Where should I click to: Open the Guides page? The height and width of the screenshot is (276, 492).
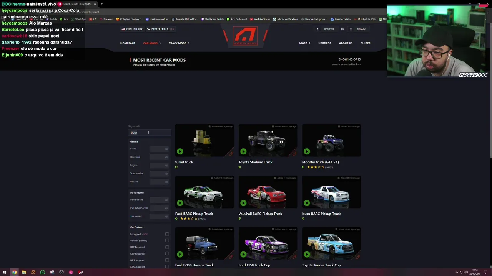click(x=365, y=43)
